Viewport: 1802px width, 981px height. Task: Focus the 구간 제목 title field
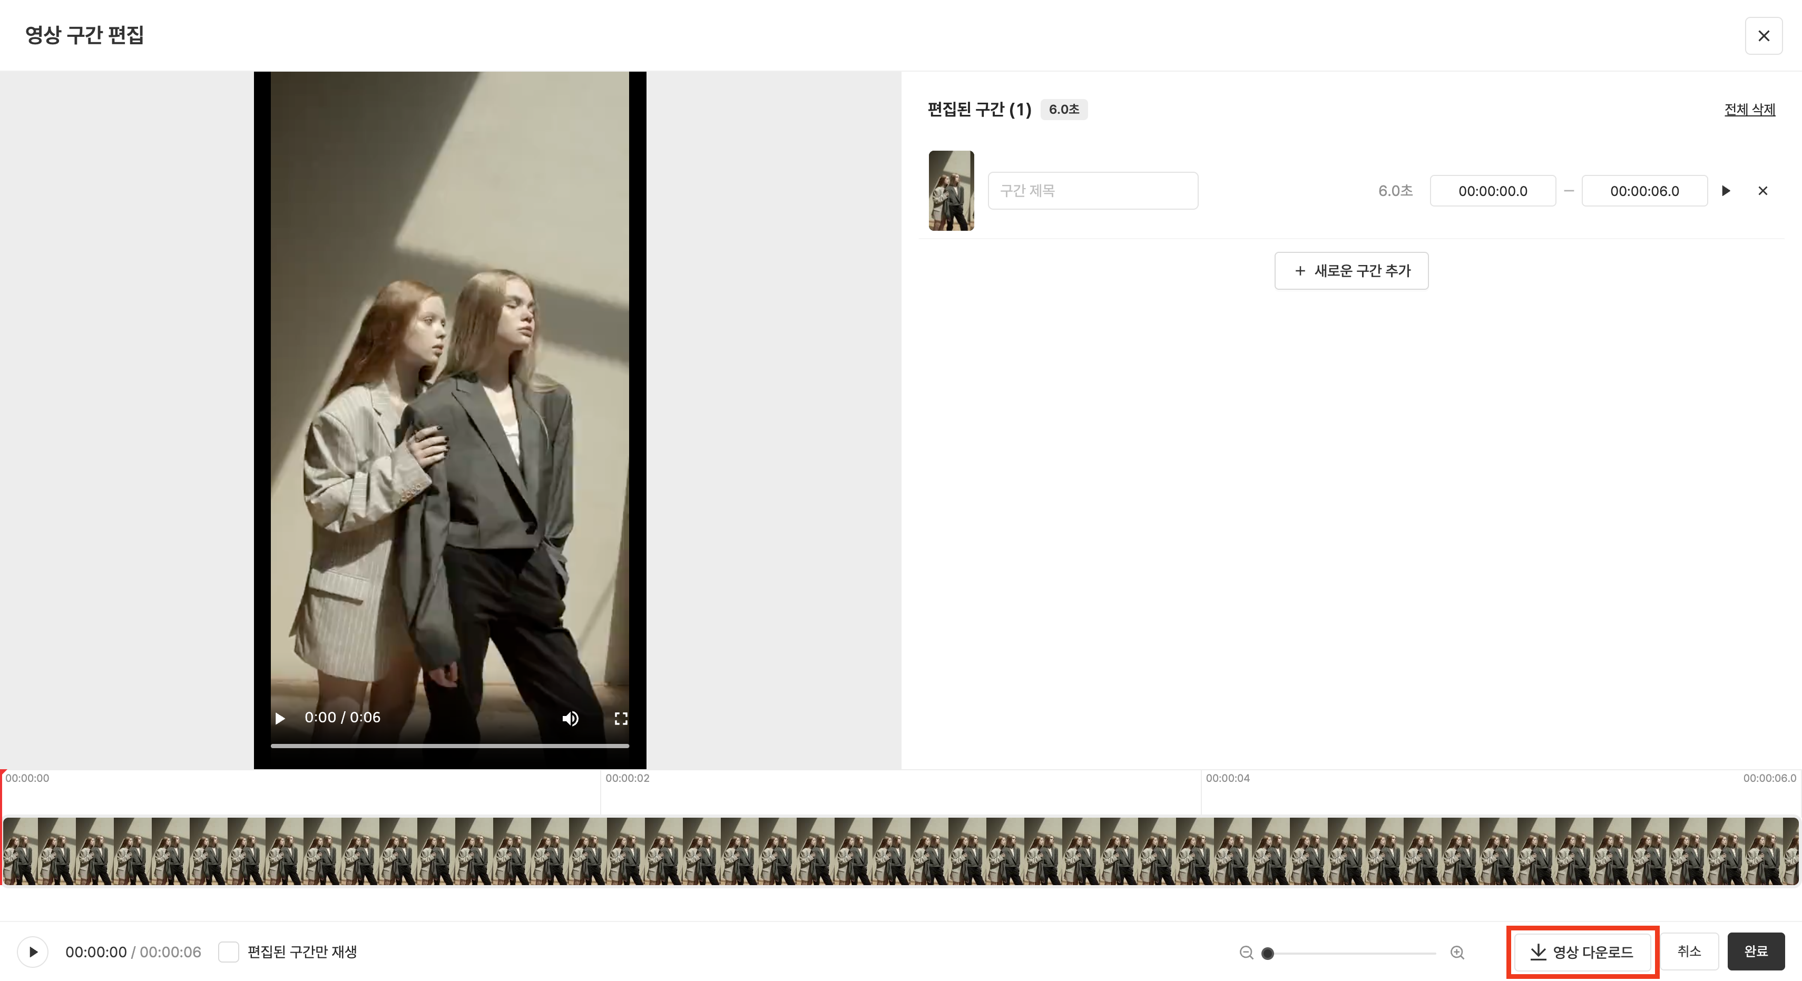click(x=1093, y=190)
